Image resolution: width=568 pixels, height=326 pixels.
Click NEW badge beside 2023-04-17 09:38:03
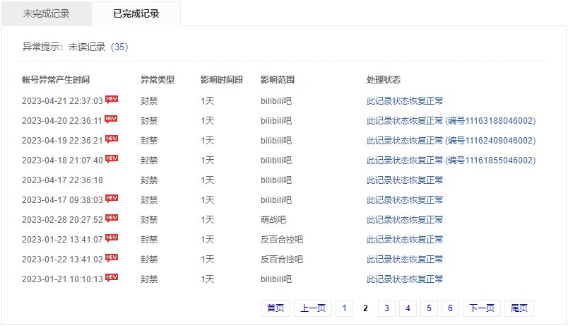112,199
